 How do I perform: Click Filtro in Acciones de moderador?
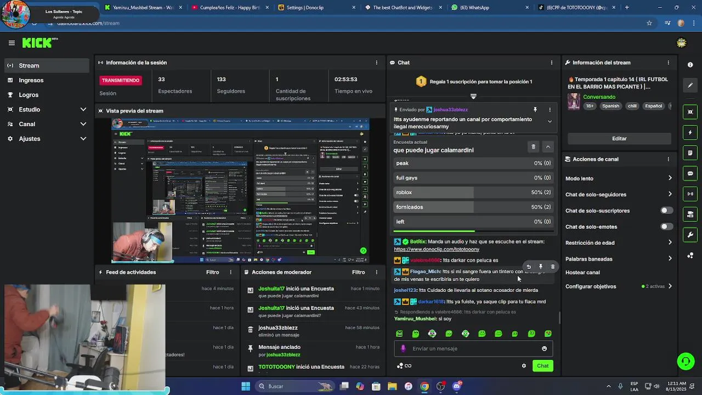pyautogui.click(x=358, y=272)
